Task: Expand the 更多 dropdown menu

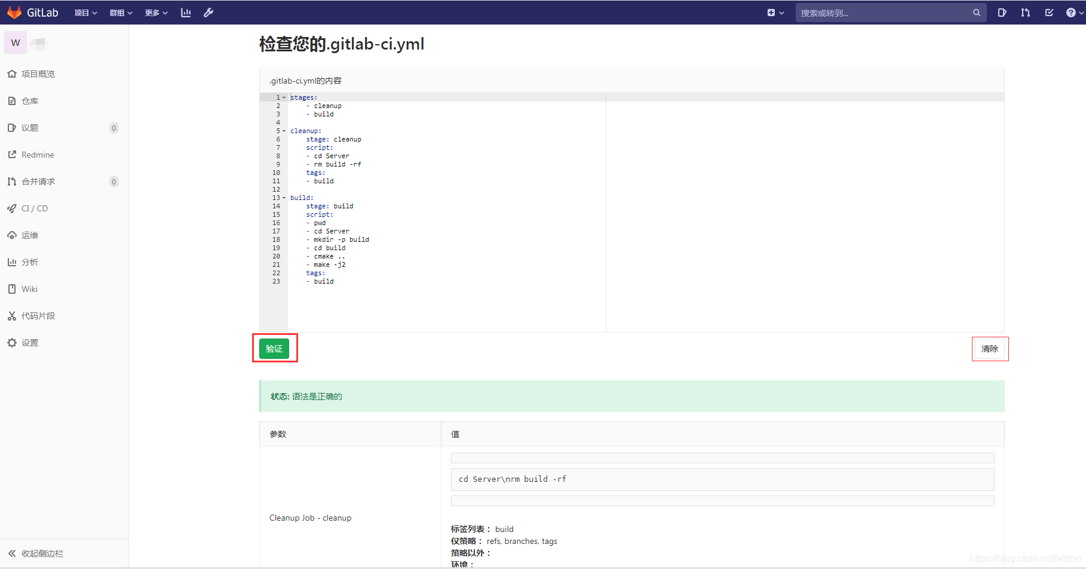Action: pos(156,13)
